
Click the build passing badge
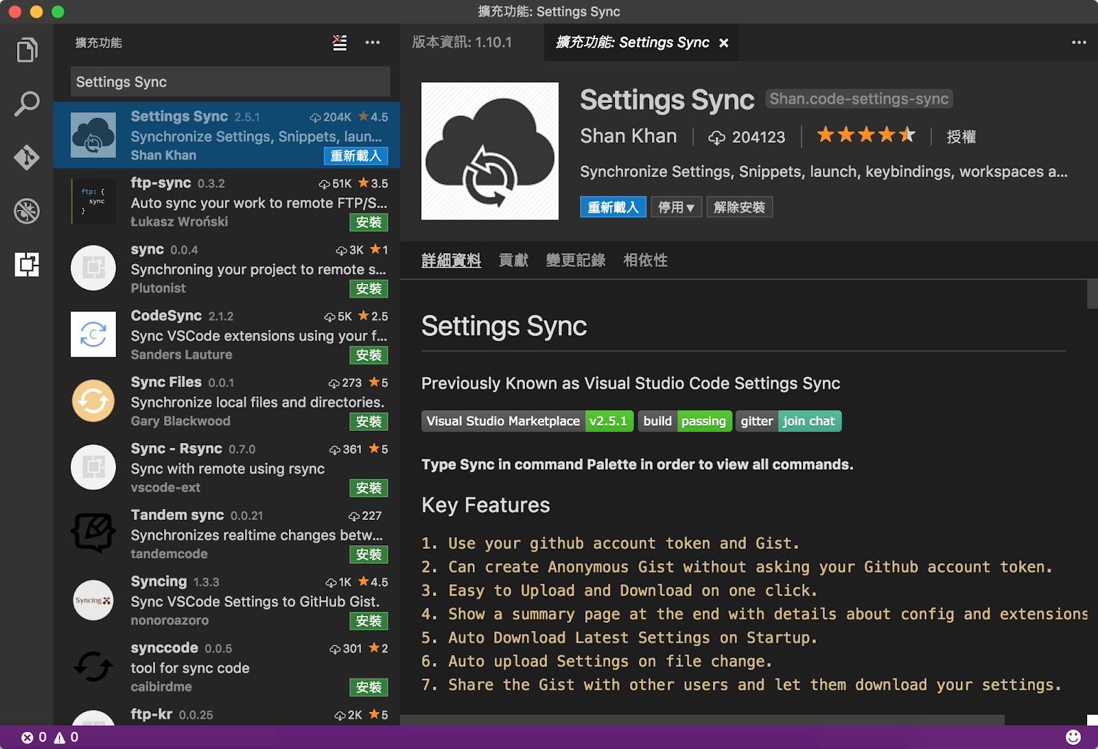684,421
